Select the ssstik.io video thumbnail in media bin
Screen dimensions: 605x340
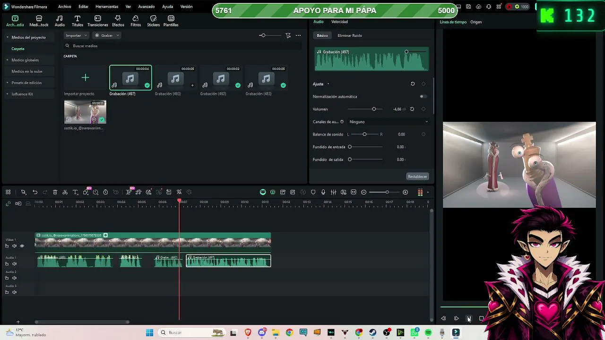[85, 112]
